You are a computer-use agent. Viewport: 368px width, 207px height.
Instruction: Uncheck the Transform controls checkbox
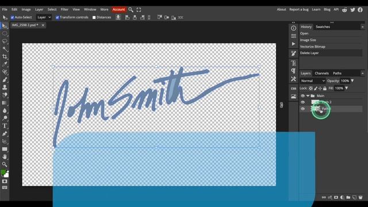57,17
